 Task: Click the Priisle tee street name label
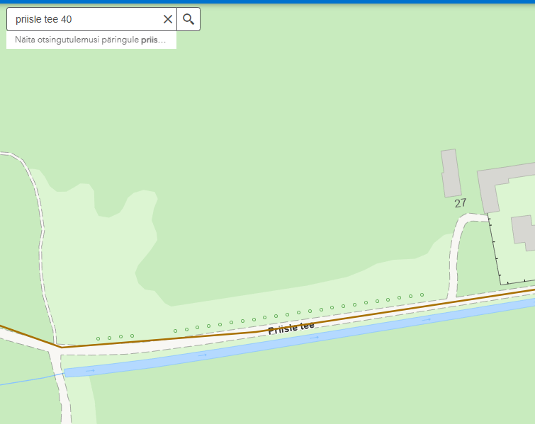(x=291, y=328)
